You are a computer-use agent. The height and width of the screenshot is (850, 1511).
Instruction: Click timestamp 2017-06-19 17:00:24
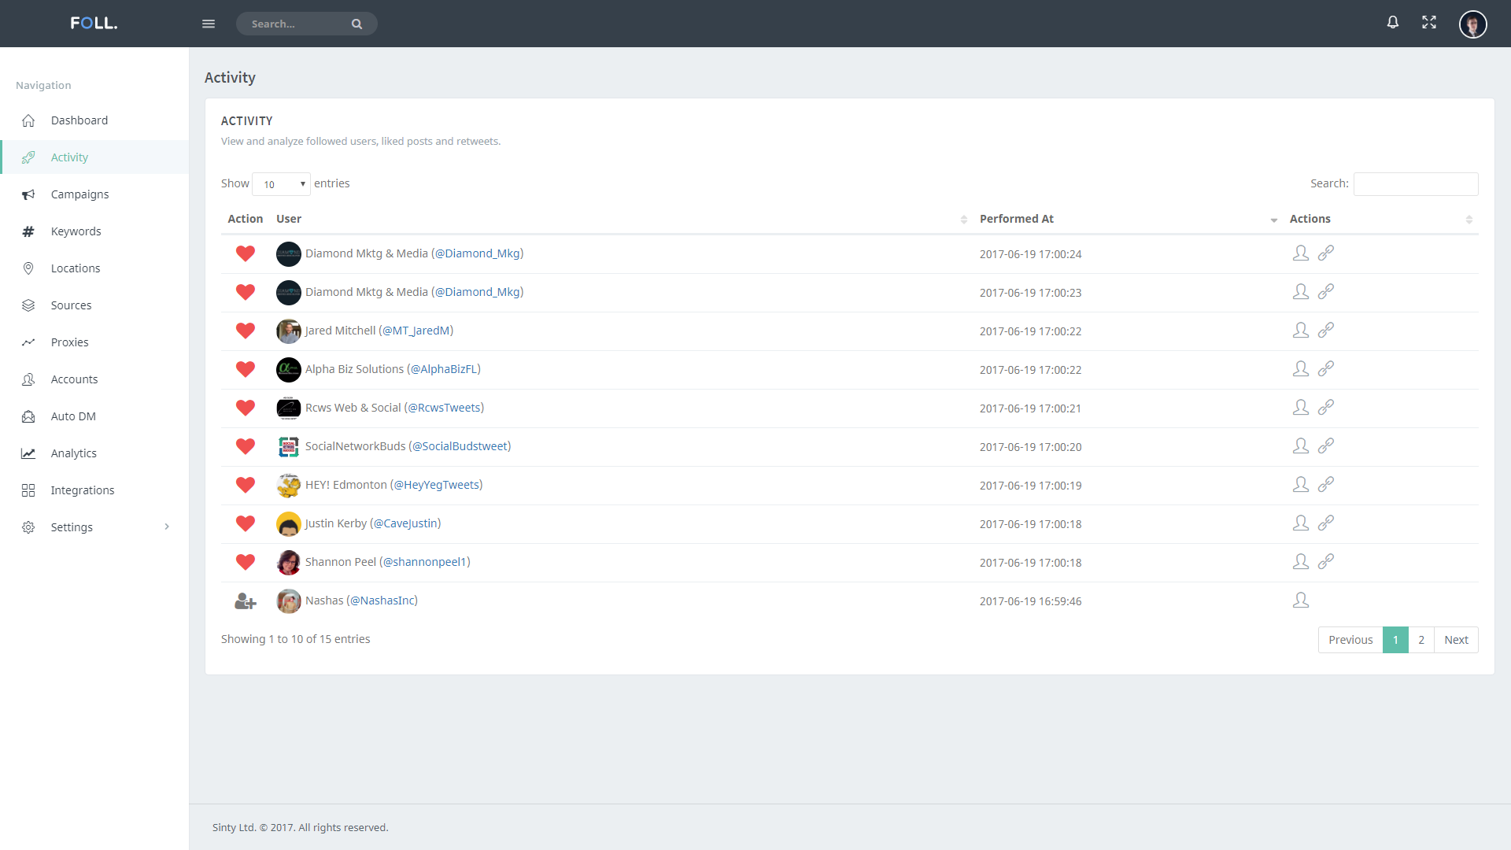point(1030,254)
